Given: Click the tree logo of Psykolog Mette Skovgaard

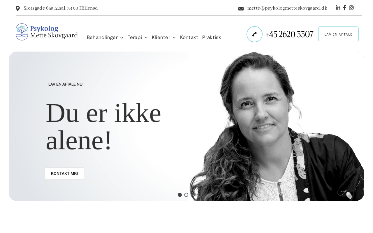Looking at the screenshot, I should [x=22, y=32].
